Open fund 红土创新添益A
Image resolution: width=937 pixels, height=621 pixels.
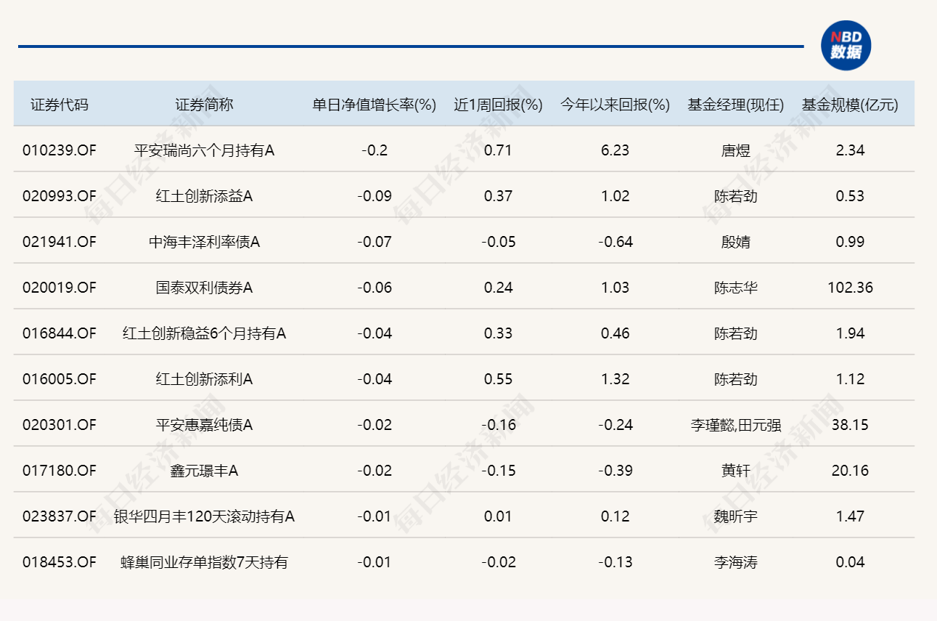[x=204, y=196]
